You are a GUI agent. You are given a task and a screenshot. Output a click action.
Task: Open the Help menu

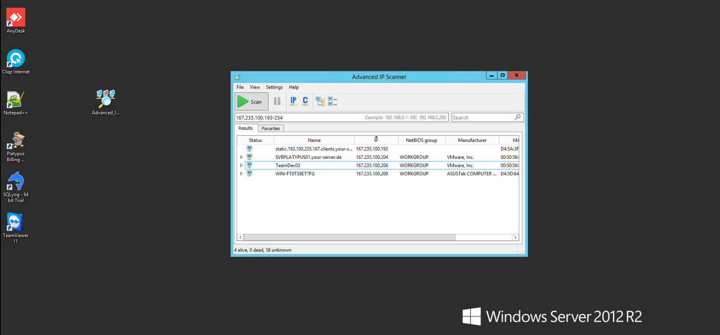click(x=294, y=87)
